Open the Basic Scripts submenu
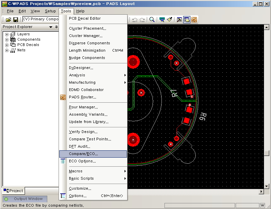The width and height of the screenshot is (271, 209). point(93,179)
